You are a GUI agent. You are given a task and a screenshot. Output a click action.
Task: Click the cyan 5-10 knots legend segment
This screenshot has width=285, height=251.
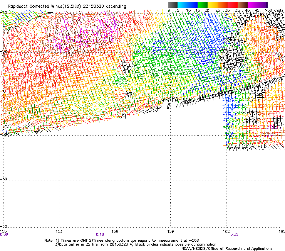(183, 5)
